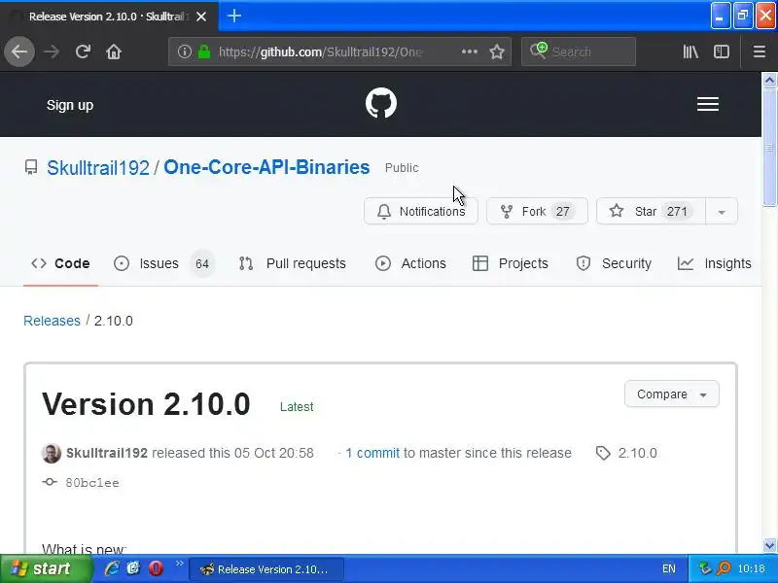Click the green padlock security icon
Image resolution: width=778 pixels, height=583 pixels.
(x=204, y=51)
